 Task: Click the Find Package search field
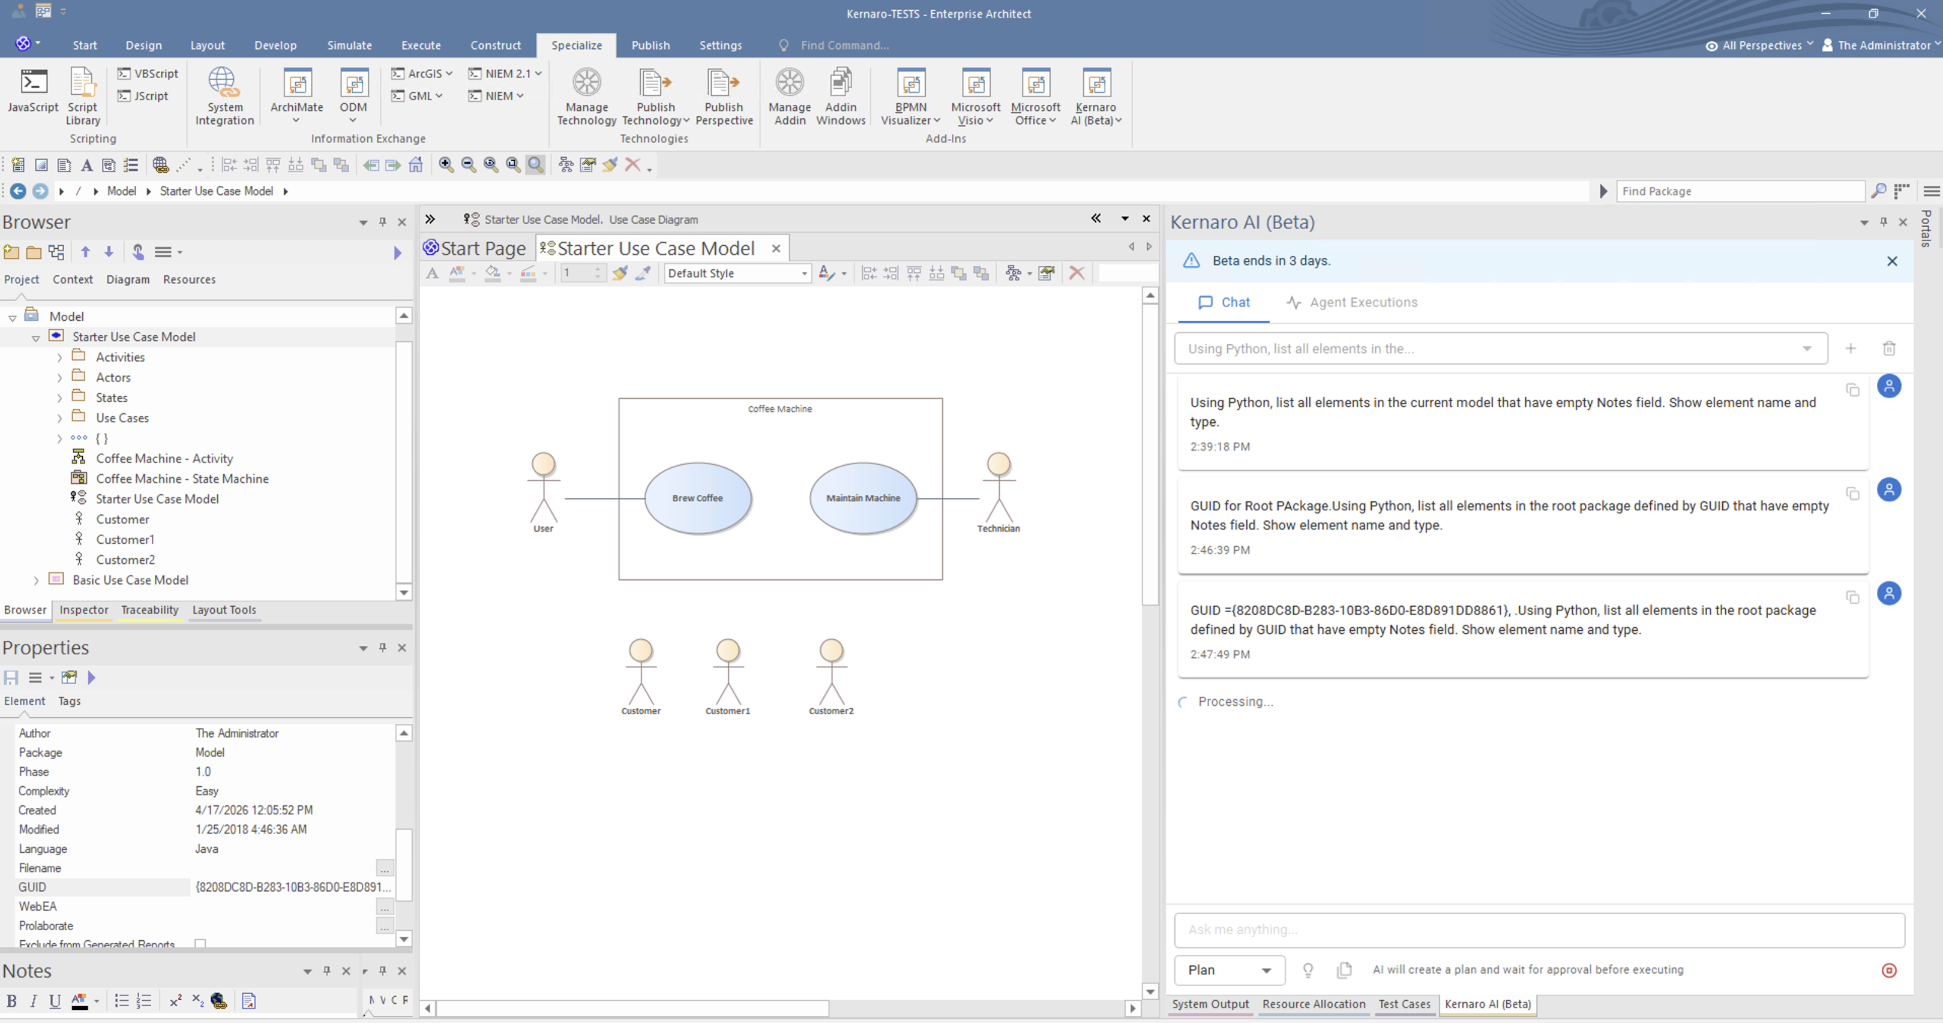1740,191
